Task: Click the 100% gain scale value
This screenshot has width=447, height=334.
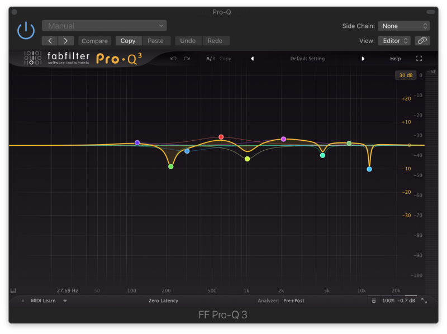Action: coord(388,300)
